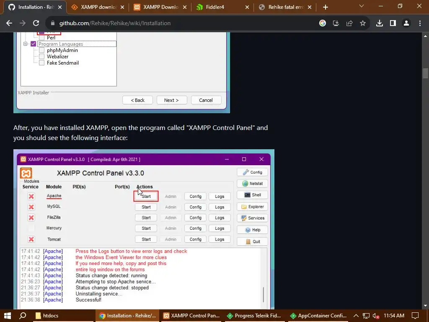Open Netstat globe button
This screenshot has height=322, width=429.
pos(252,184)
